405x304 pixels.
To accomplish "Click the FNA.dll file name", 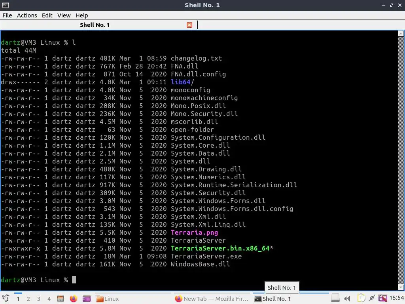I will click(x=184, y=66).
